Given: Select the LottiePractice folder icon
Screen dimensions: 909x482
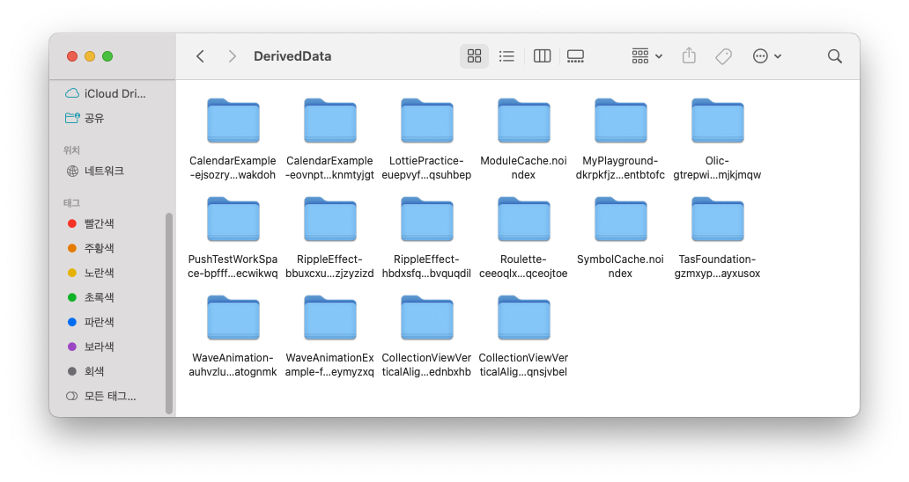Looking at the screenshot, I should click(426, 120).
